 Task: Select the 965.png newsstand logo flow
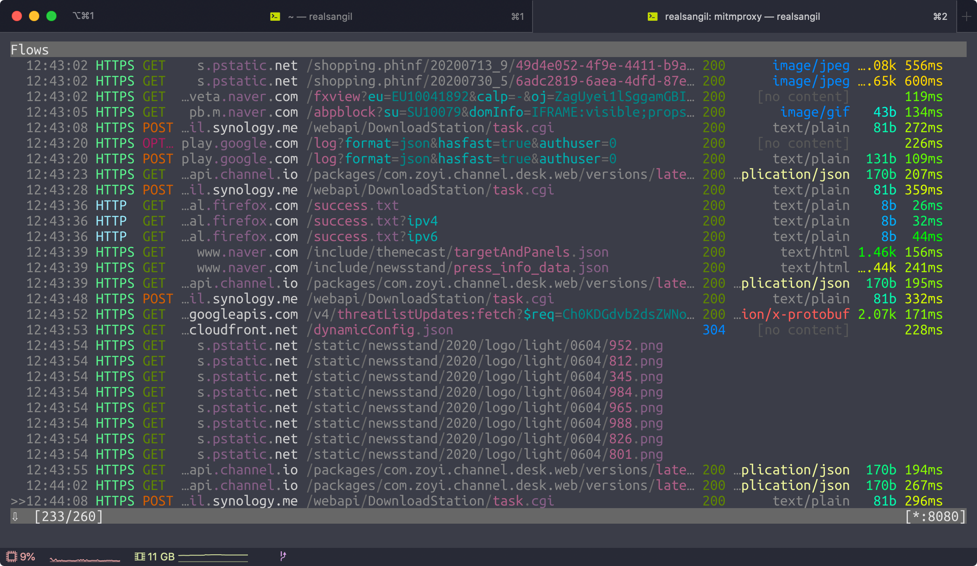[x=488, y=407]
